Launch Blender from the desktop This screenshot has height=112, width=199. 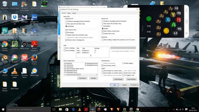(x=5, y=58)
